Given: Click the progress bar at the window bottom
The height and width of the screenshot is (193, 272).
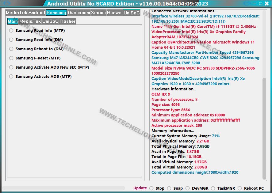Looking at the screenshot, I should coord(63,188).
